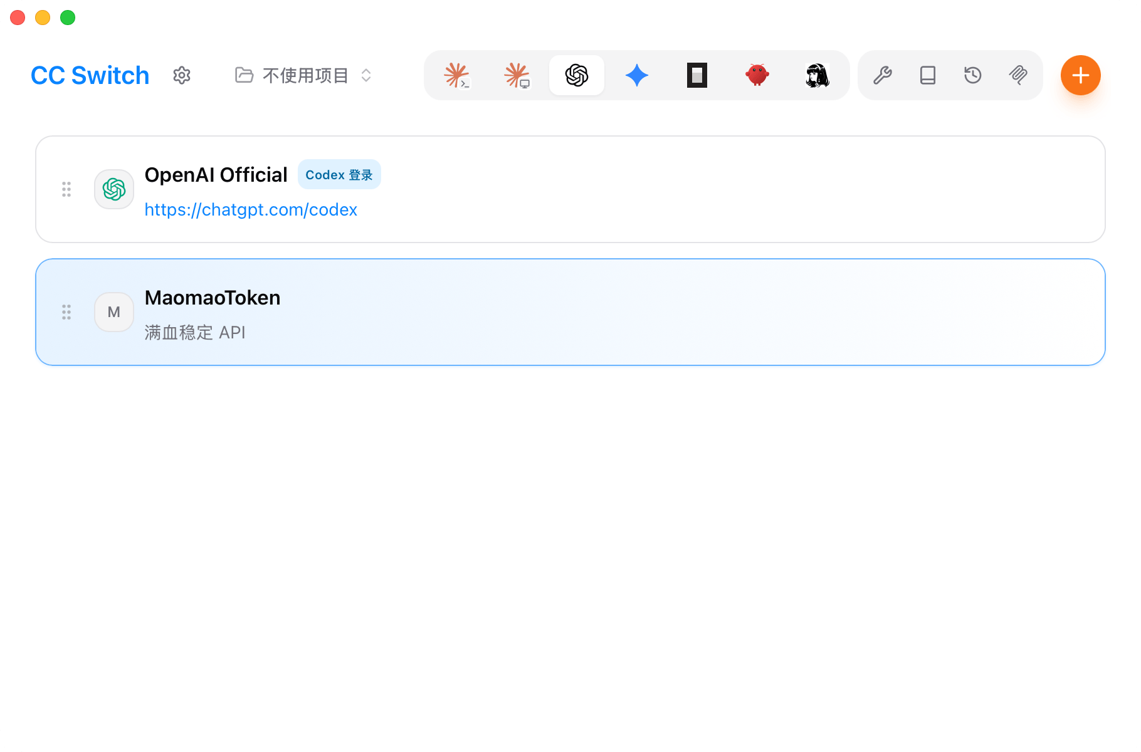
Task: Close the window with the red button
Action: (18, 18)
